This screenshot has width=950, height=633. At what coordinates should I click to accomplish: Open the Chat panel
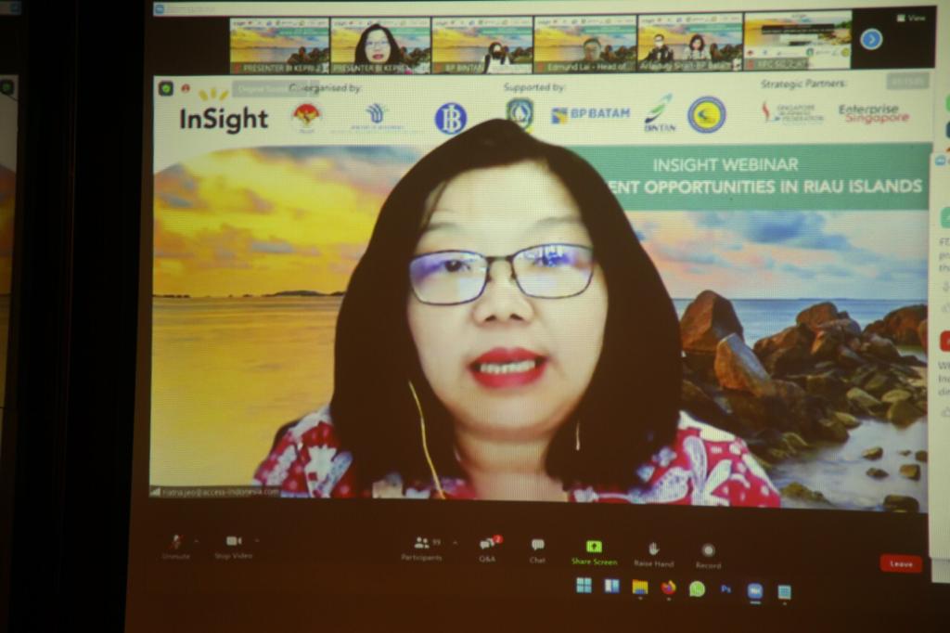[x=537, y=546]
